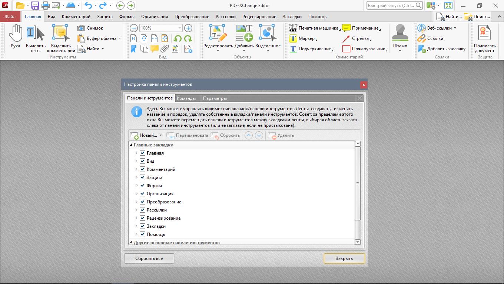The width and height of the screenshot is (504, 284).
Task: Open the Новый... dropdown arrow
Action: click(160, 135)
